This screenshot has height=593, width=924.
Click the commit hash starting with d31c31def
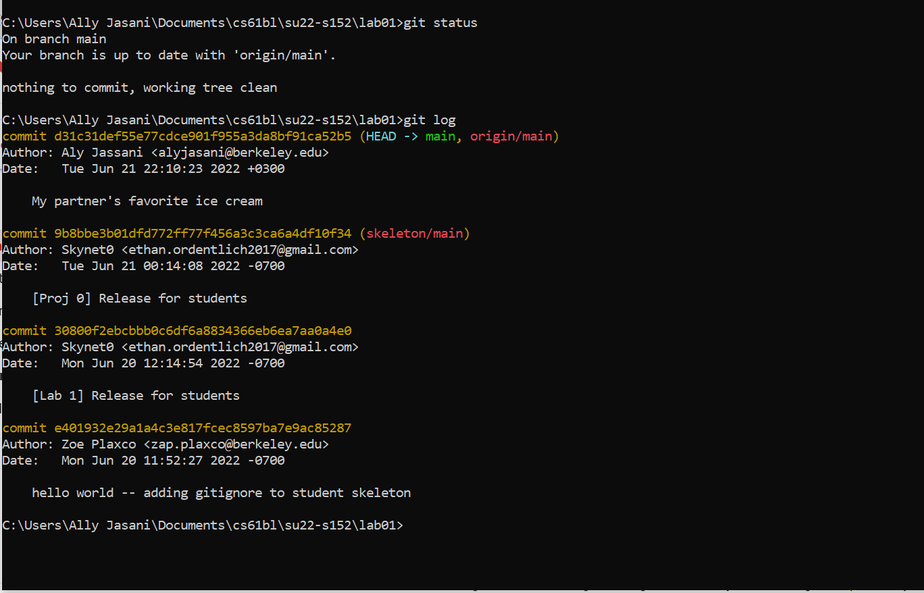pos(203,136)
